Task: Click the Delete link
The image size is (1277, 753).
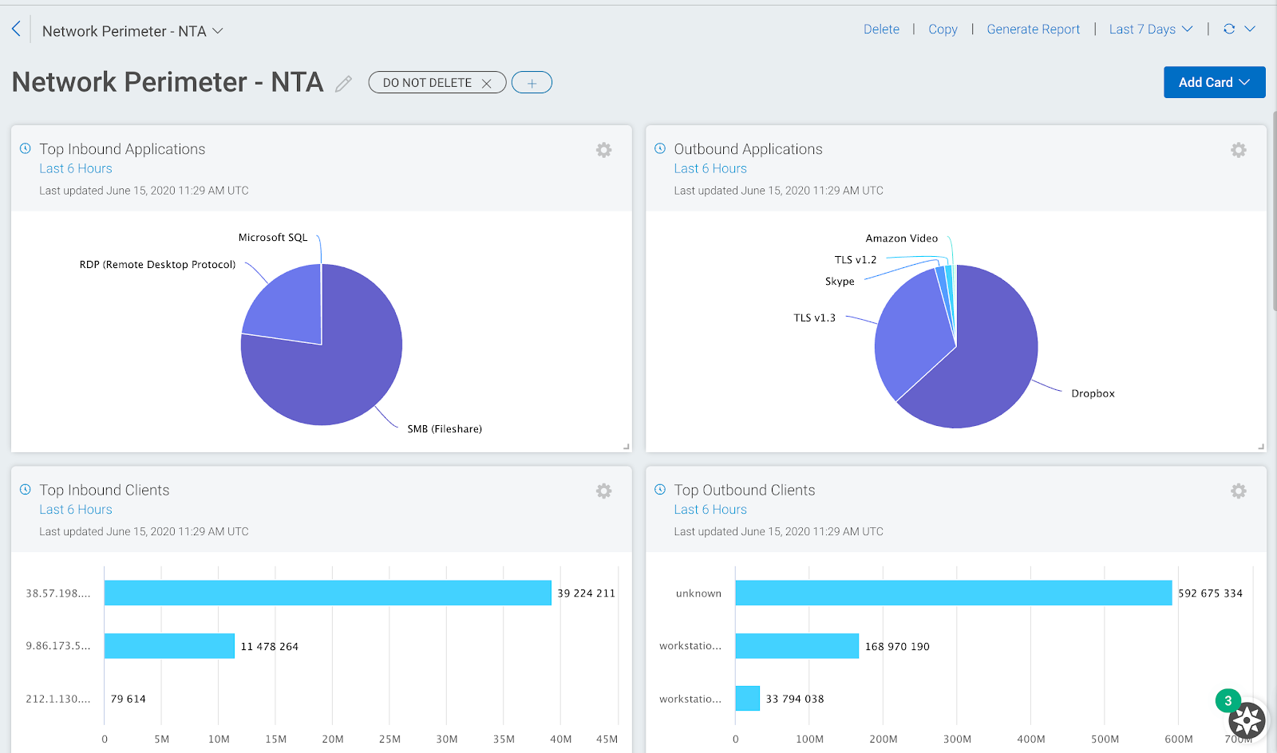Action: click(881, 30)
